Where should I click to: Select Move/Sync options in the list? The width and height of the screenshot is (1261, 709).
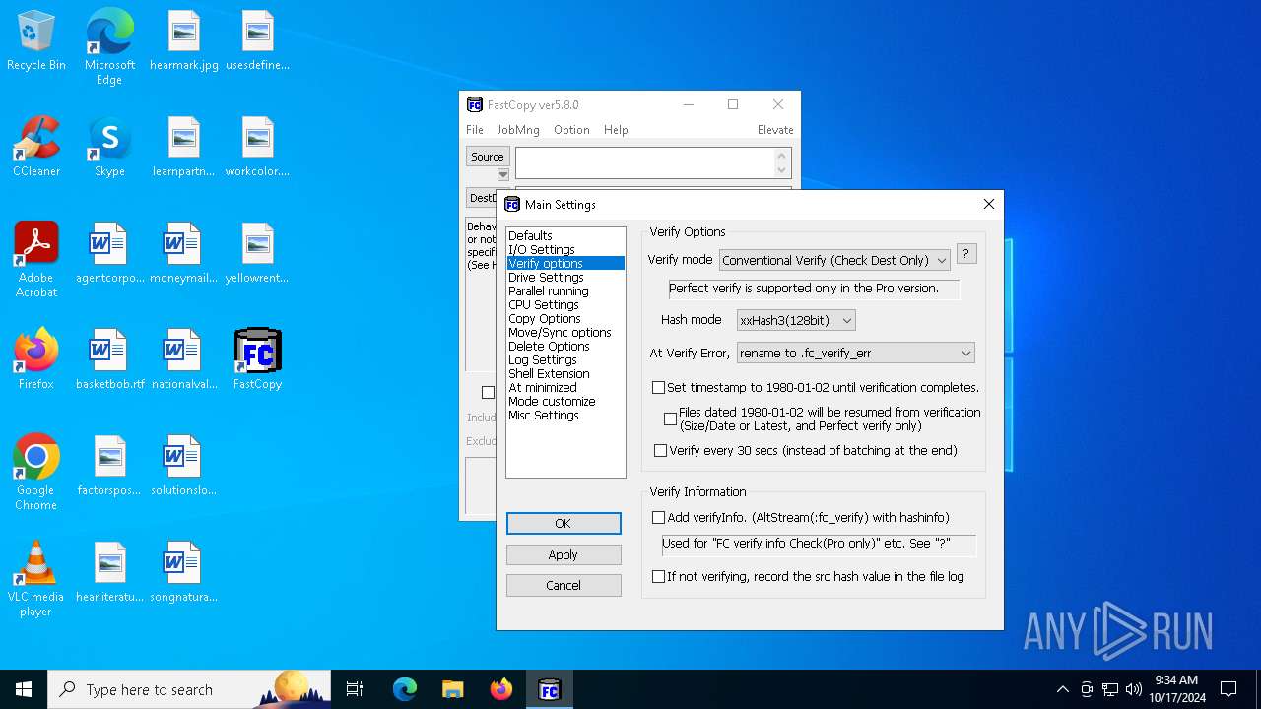(565, 333)
